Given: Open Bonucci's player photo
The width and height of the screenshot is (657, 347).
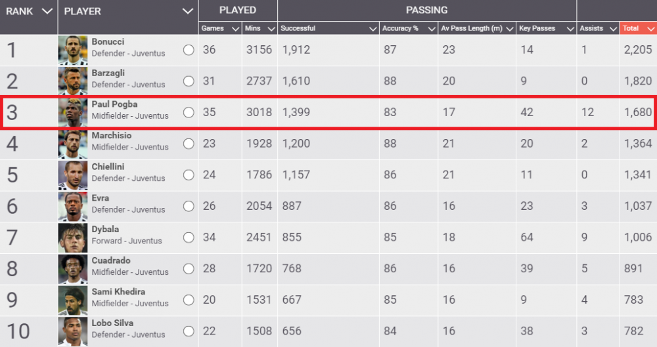Looking at the screenshot, I should click(72, 51).
